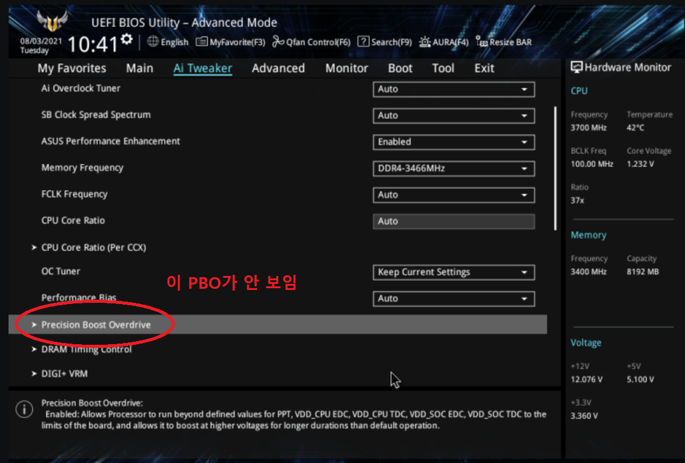Select the CPU Core Ratio label
The image size is (685, 463).
coord(73,221)
